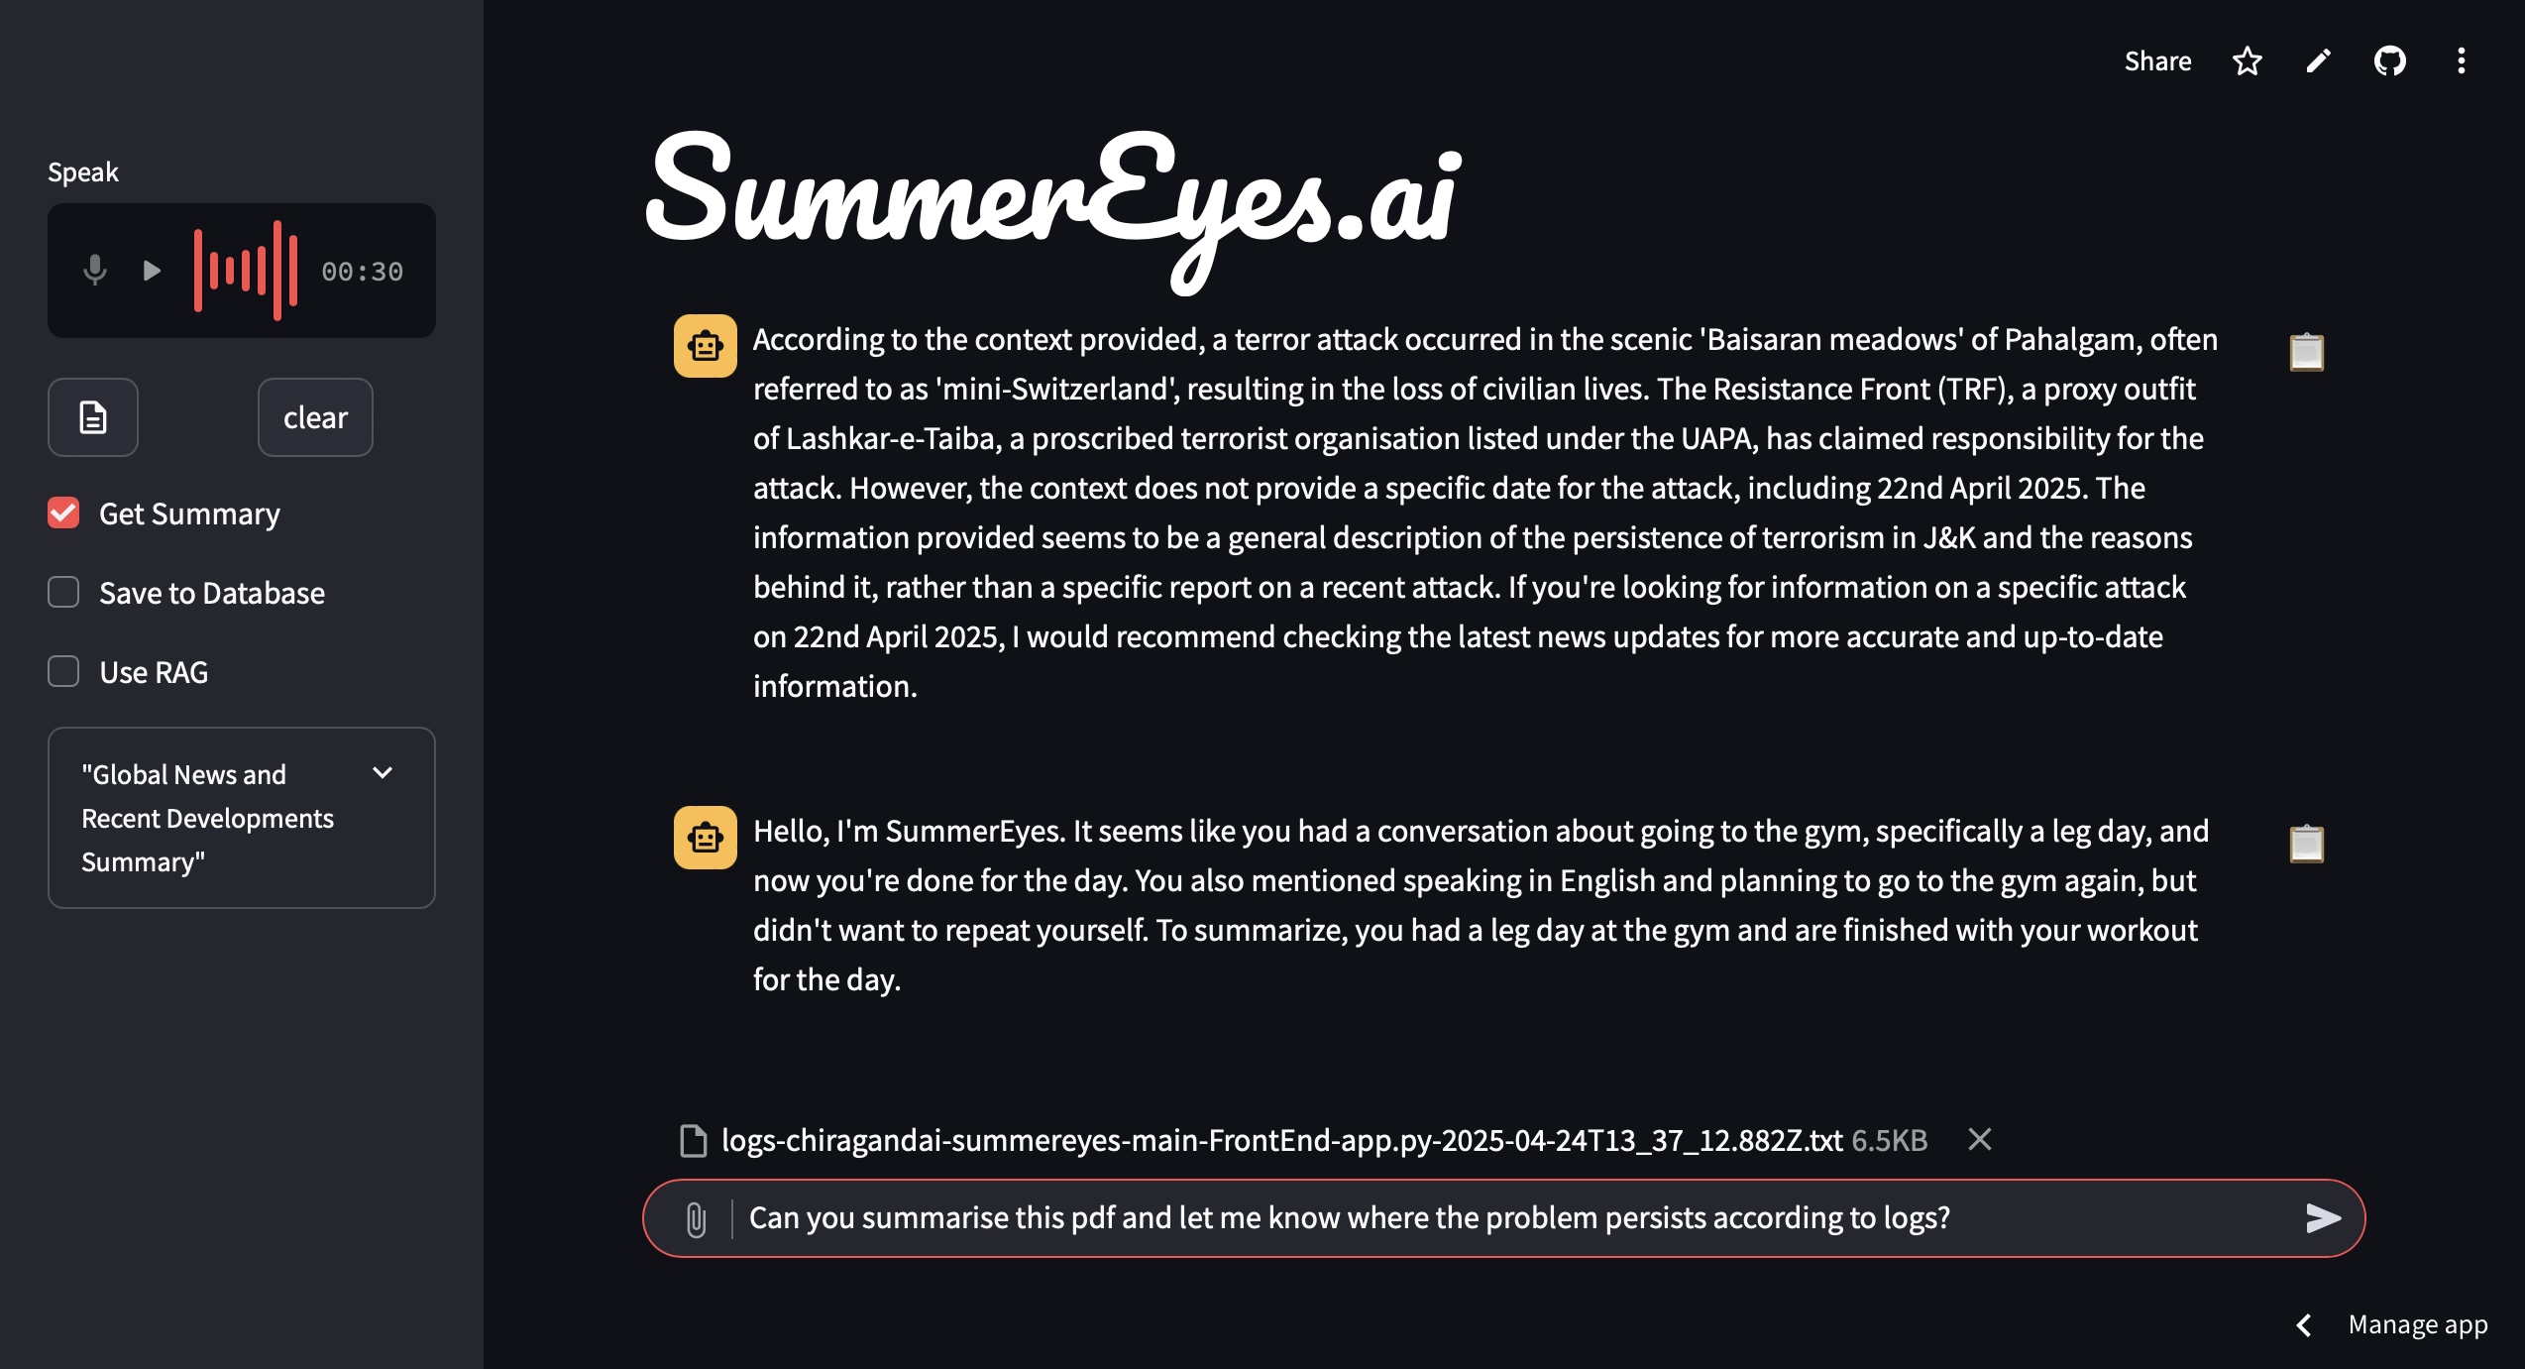Open the GitHub repository icon
Viewport: 2525px width, 1369px height.
[x=2390, y=61]
